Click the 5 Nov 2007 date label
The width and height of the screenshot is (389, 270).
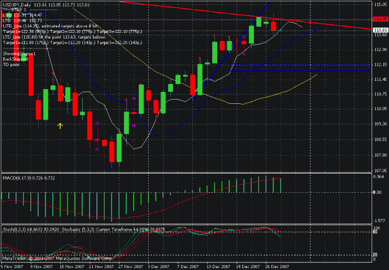point(12,267)
